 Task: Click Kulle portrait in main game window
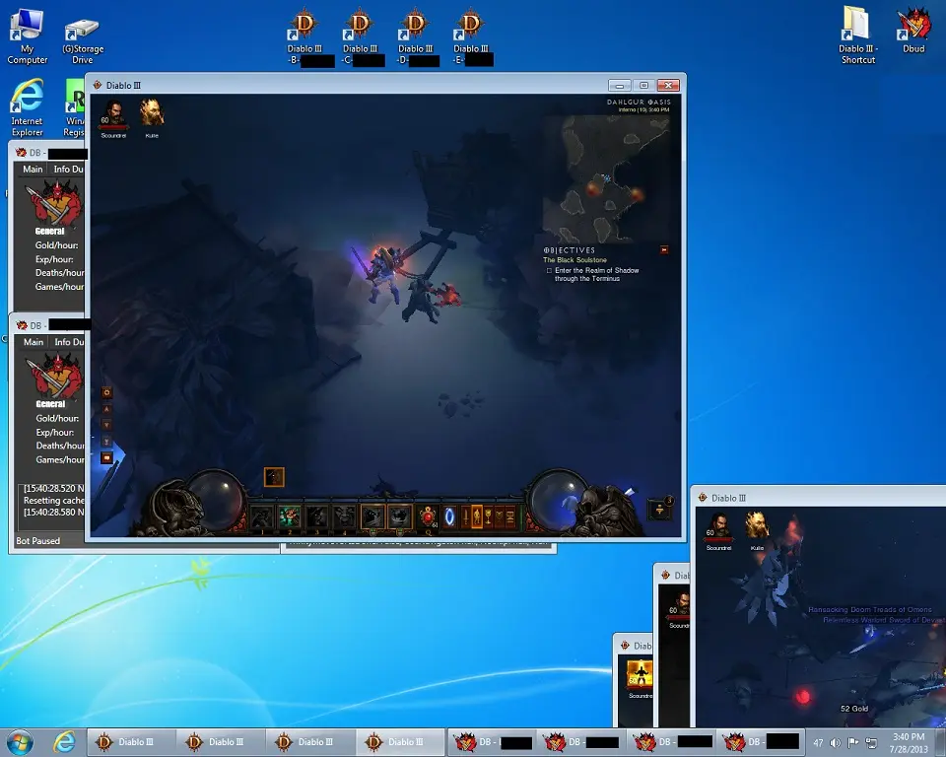[x=152, y=113]
